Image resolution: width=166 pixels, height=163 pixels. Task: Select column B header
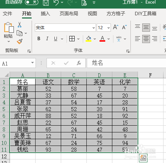point(48,75)
